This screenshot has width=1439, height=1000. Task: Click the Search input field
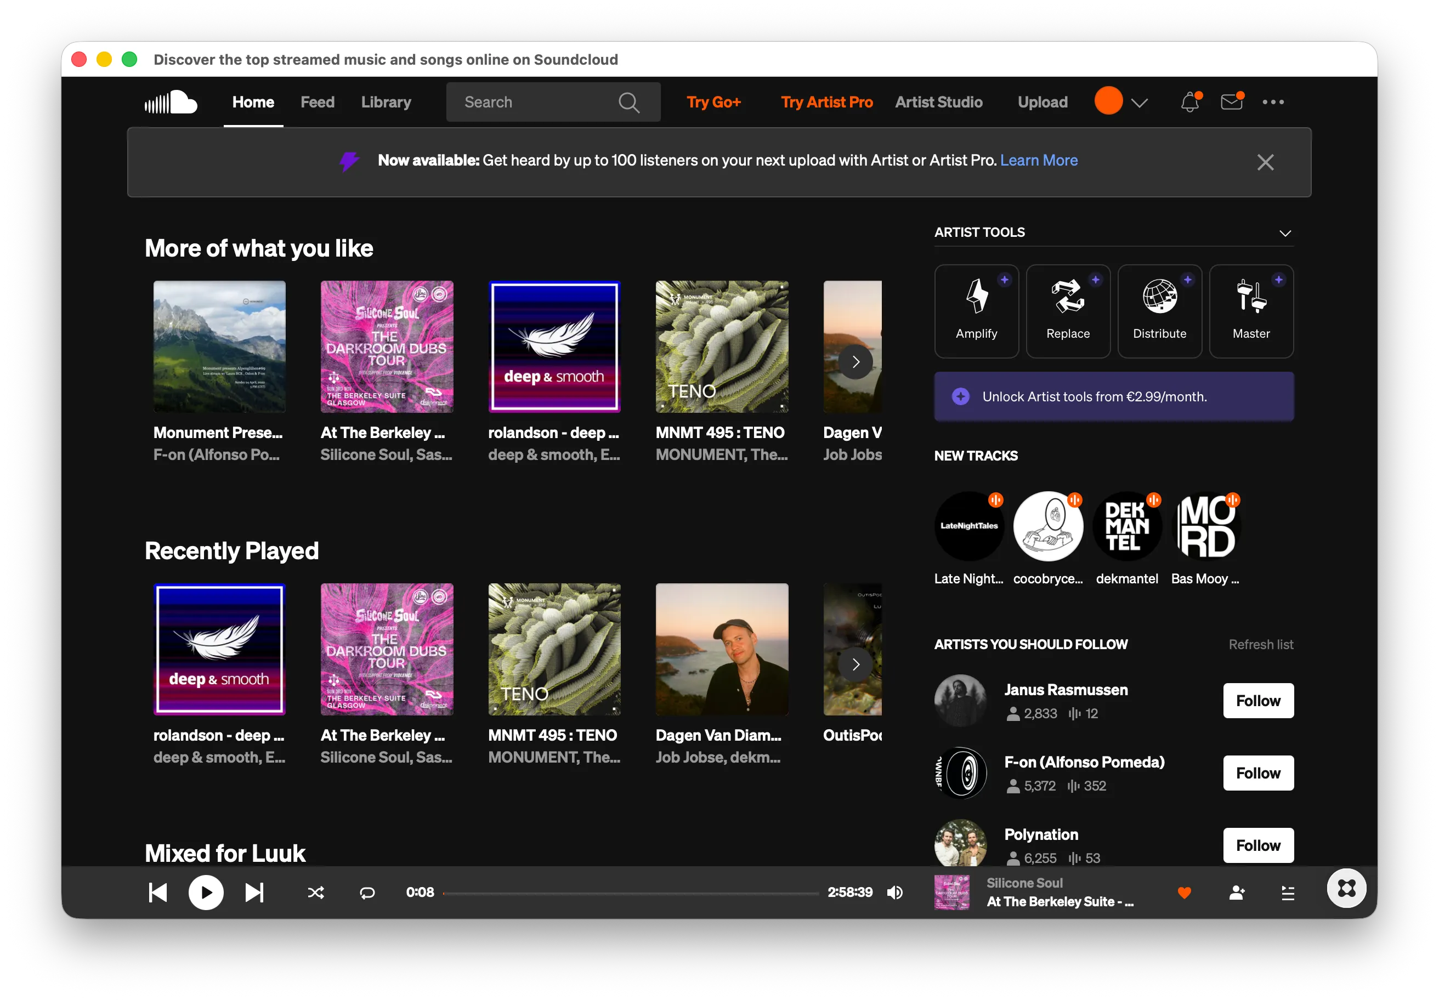point(553,101)
